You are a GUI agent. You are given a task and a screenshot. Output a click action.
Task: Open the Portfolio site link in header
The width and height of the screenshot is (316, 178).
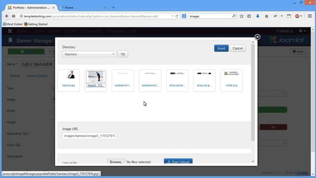tap(285, 31)
